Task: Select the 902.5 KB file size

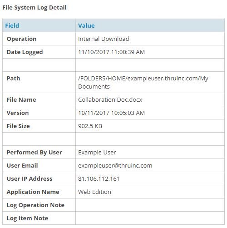Action: pos(90,126)
